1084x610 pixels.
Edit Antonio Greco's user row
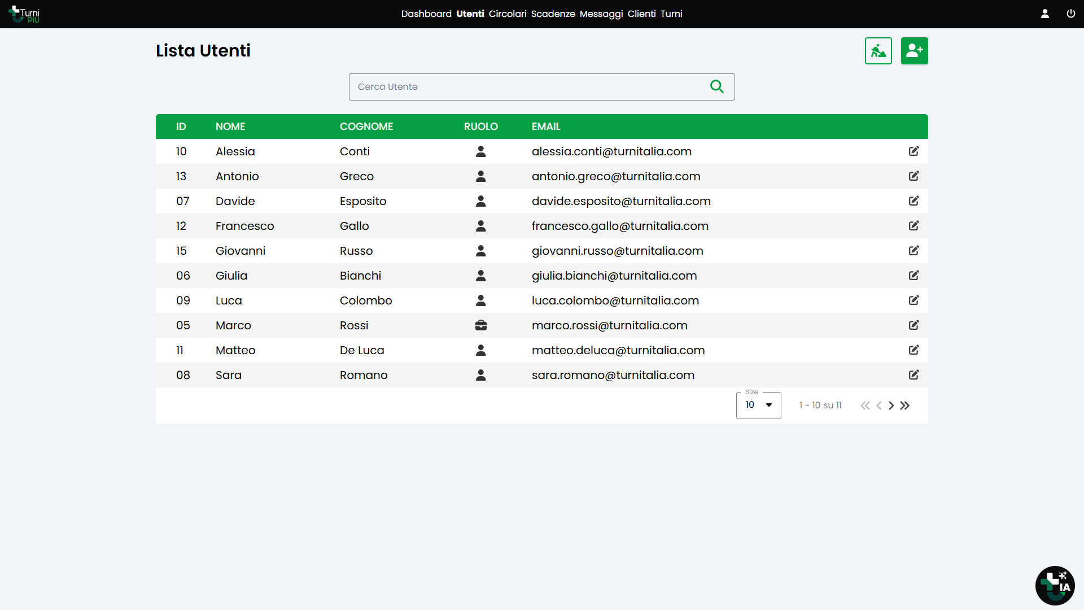click(914, 176)
